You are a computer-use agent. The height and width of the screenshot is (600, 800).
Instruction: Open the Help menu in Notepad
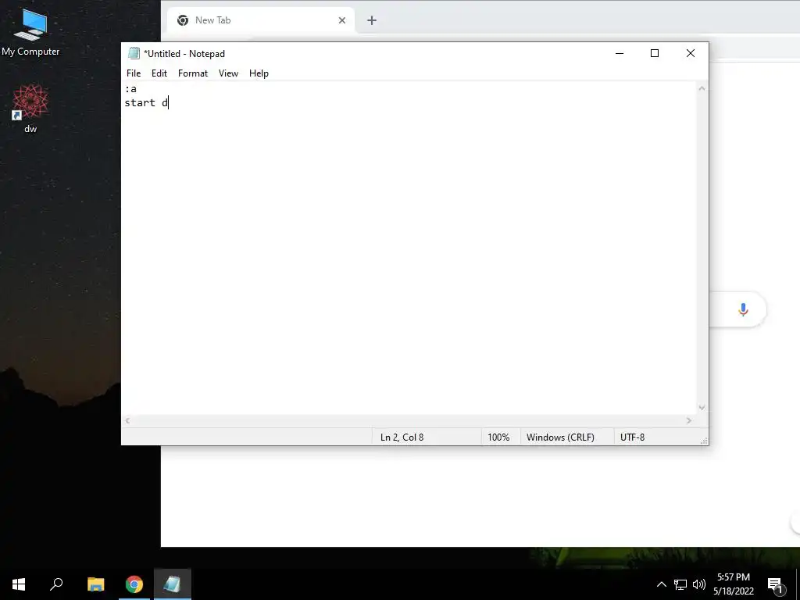pos(259,73)
